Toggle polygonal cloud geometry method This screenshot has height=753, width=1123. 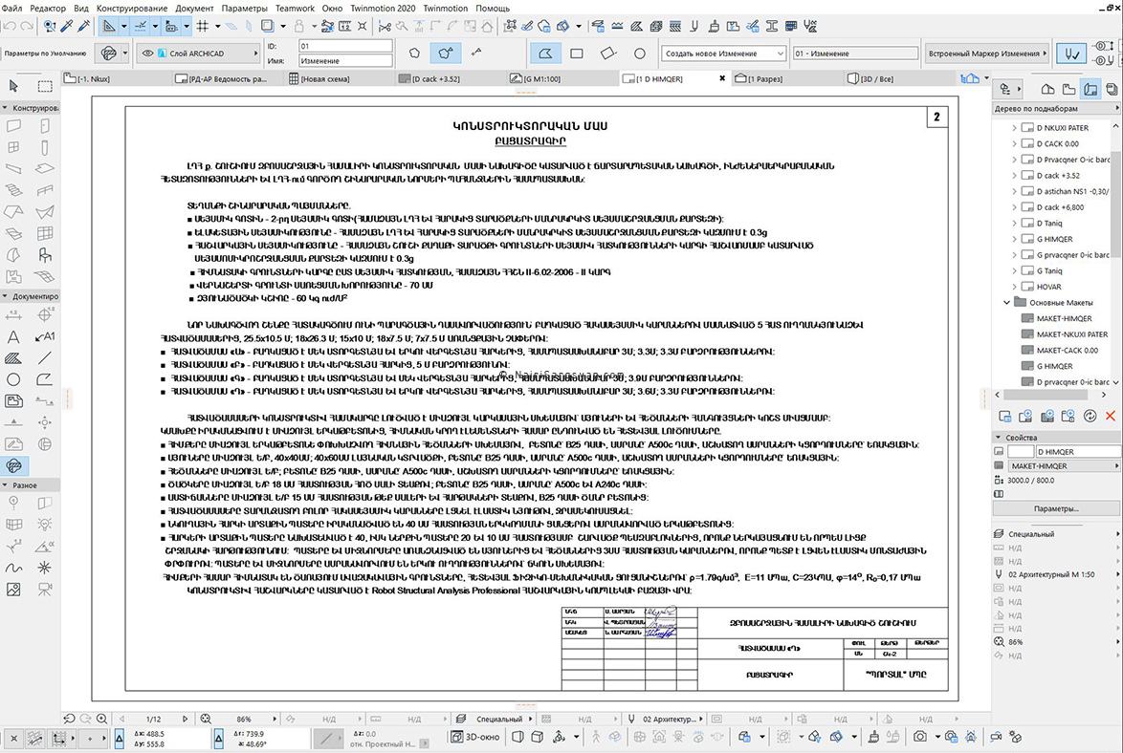tap(414, 53)
